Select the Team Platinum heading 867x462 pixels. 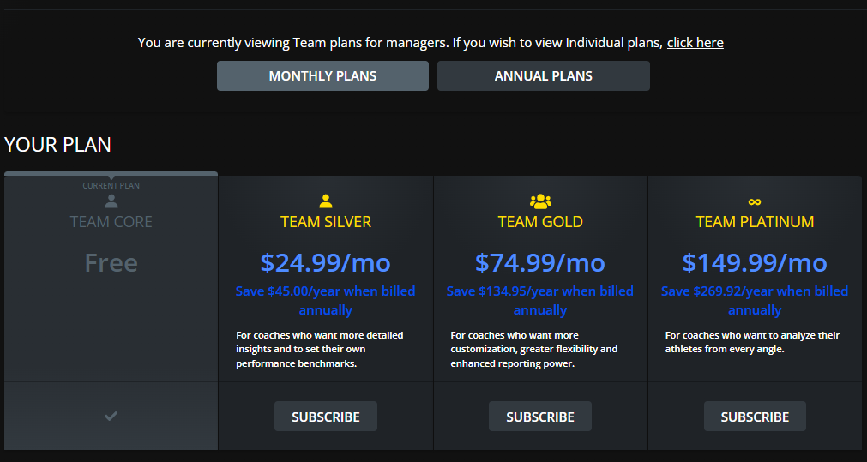(x=755, y=222)
